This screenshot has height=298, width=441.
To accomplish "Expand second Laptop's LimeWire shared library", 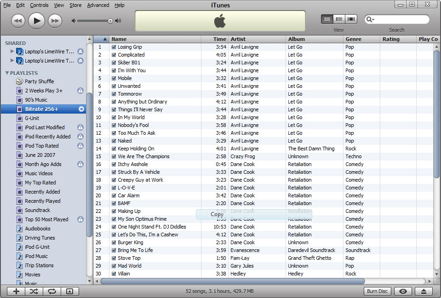I will (x=12, y=60).
